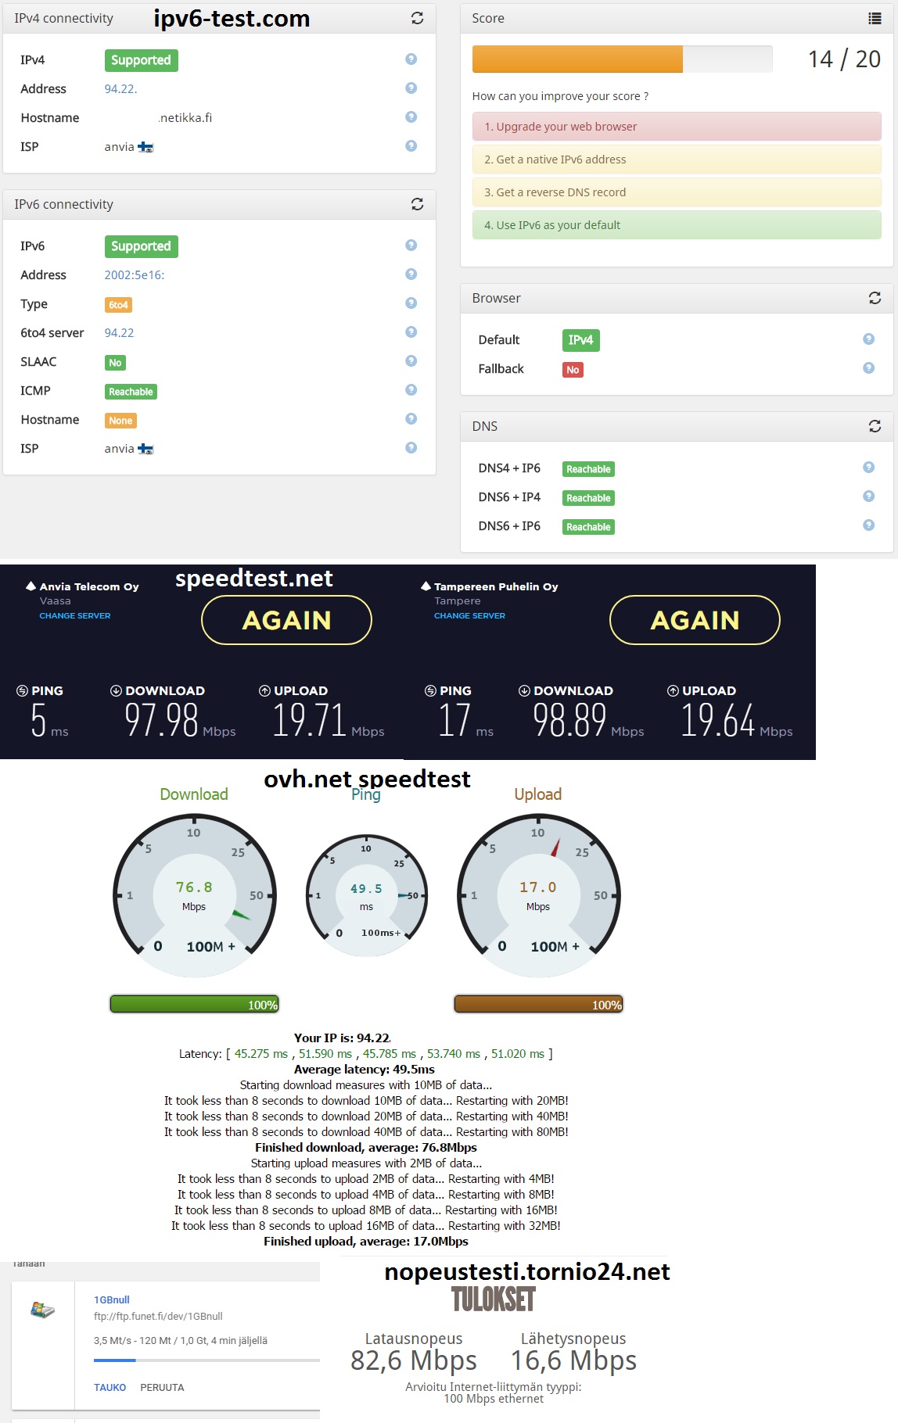Click help icon beside IPv4 Hostname row
Image resolution: width=898 pixels, height=1423 pixels.
point(411,117)
